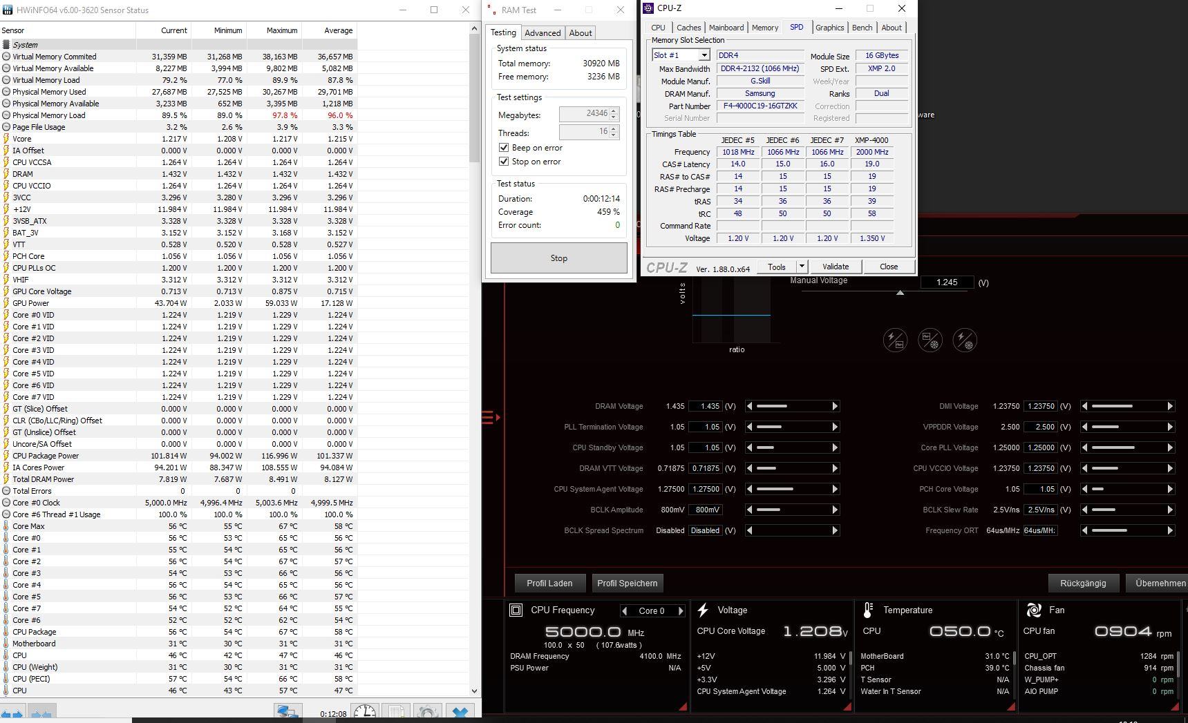Click Megabytes stepper arrows in RAM Test
This screenshot has width=1188, height=723.
(x=614, y=114)
